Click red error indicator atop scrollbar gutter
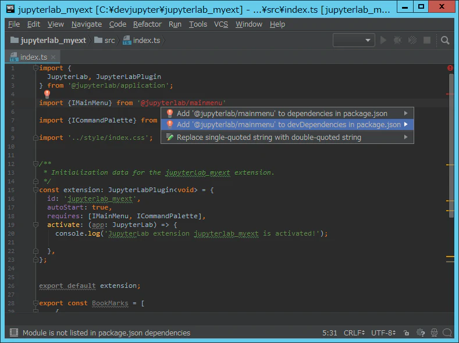The height and width of the screenshot is (343, 459). click(450, 68)
